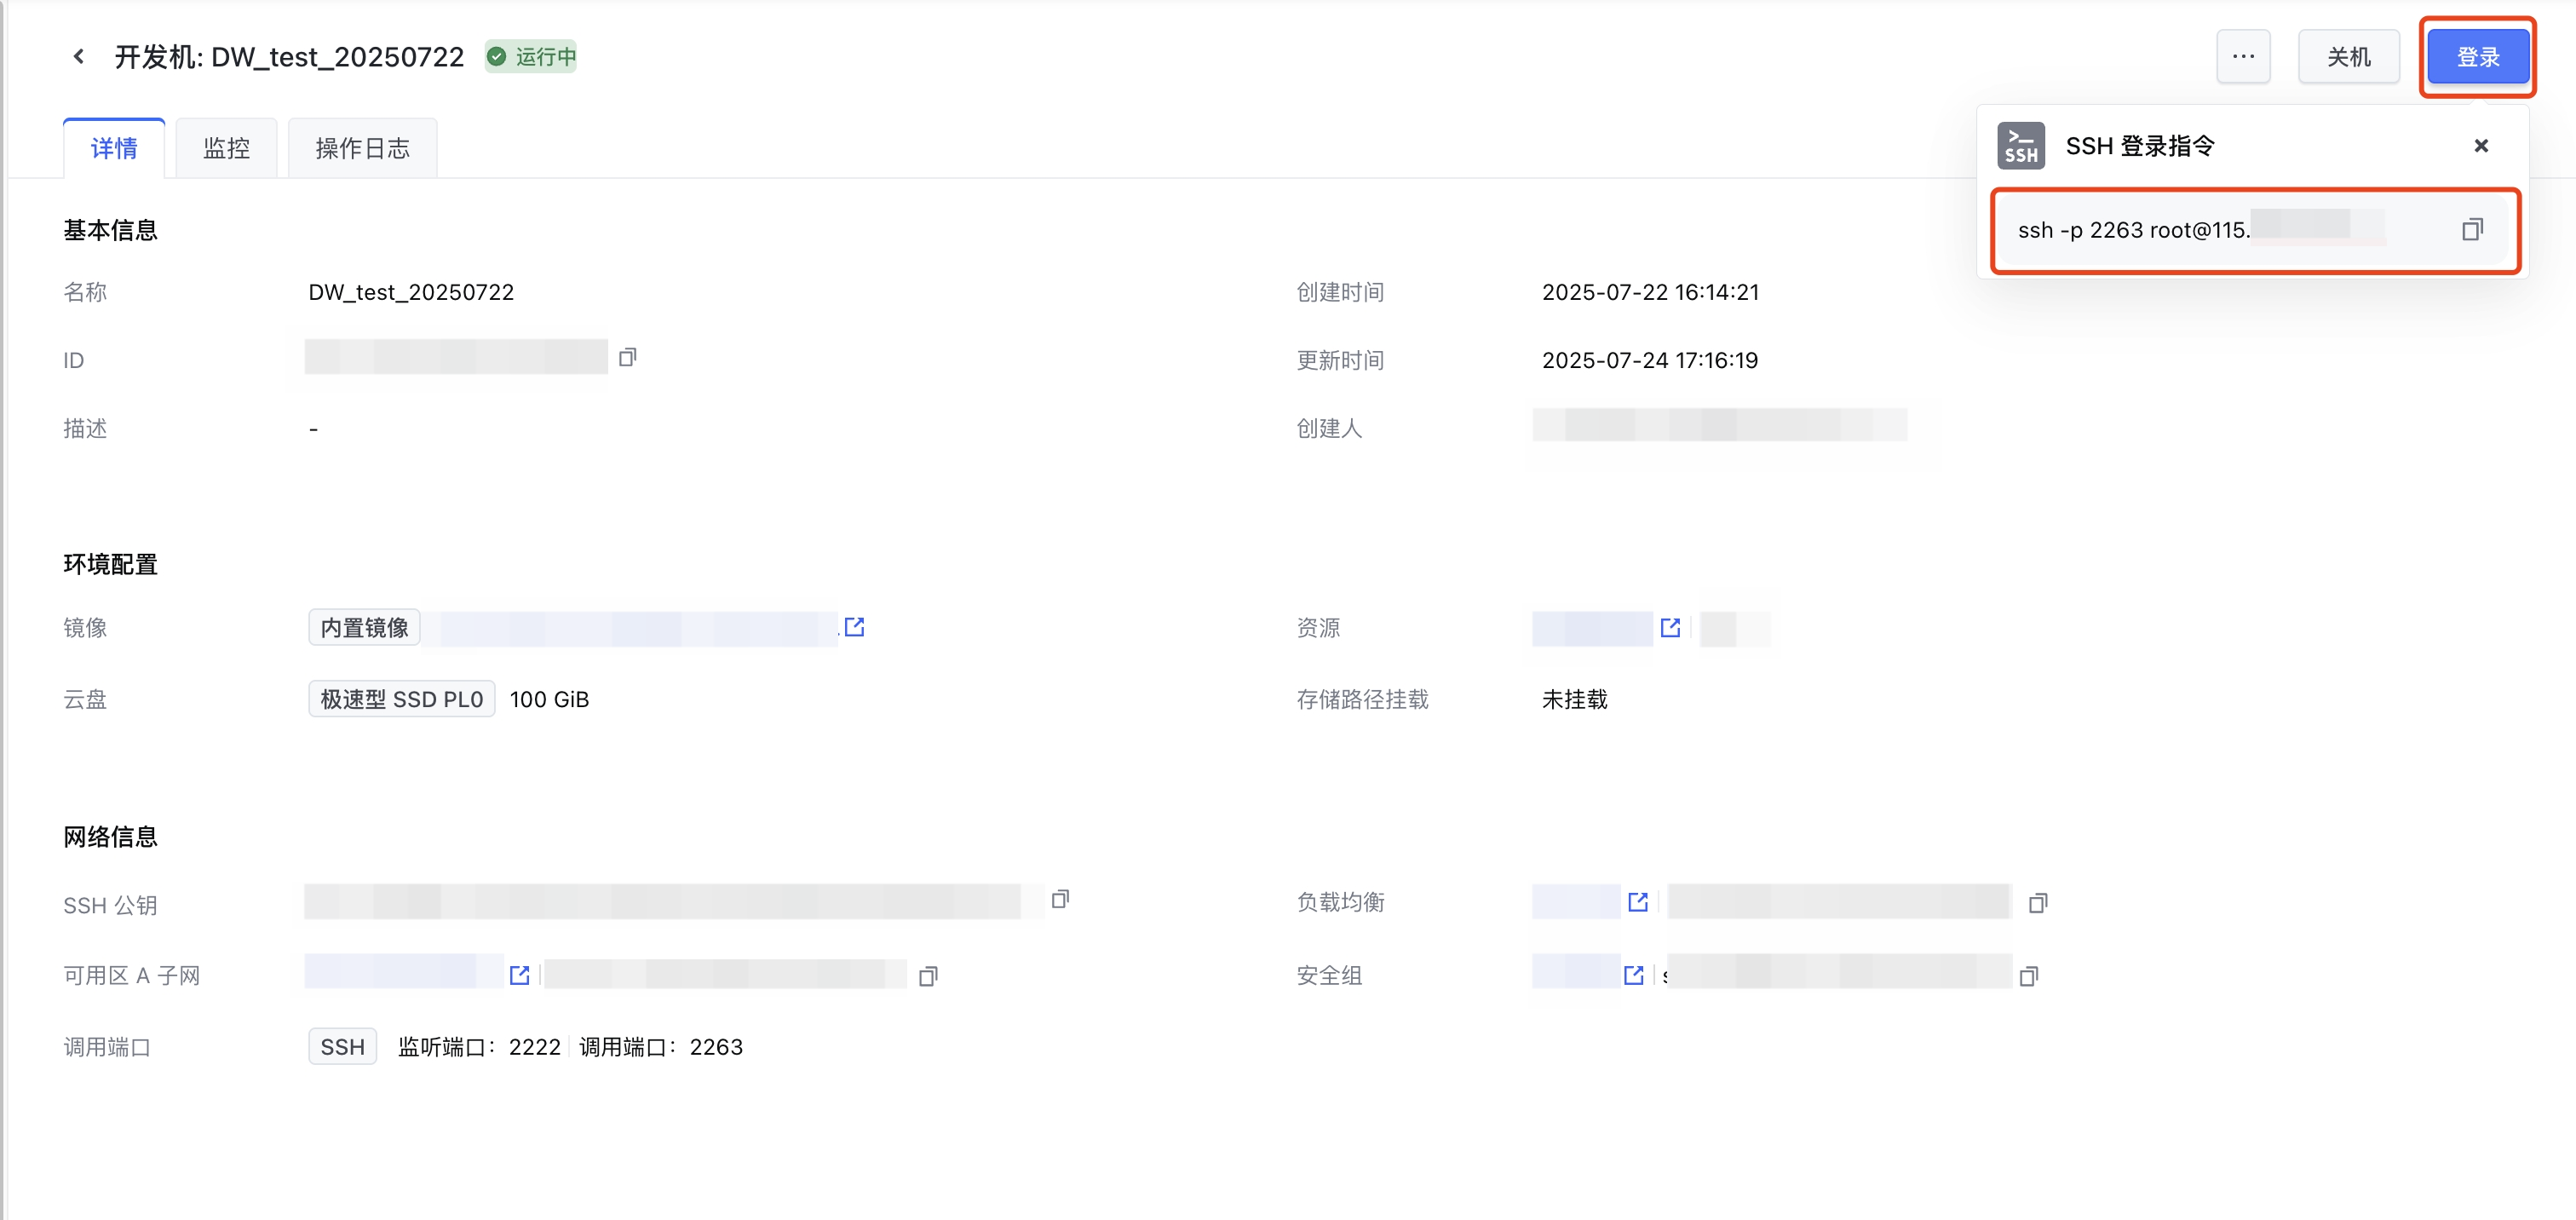This screenshot has height=1220, width=2576.
Task: Open the 安全组 external link icon
Action: [1634, 975]
